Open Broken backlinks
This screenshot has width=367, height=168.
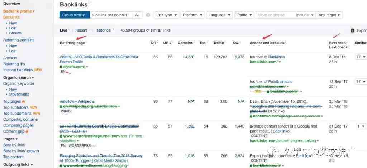[x=15, y=33]
